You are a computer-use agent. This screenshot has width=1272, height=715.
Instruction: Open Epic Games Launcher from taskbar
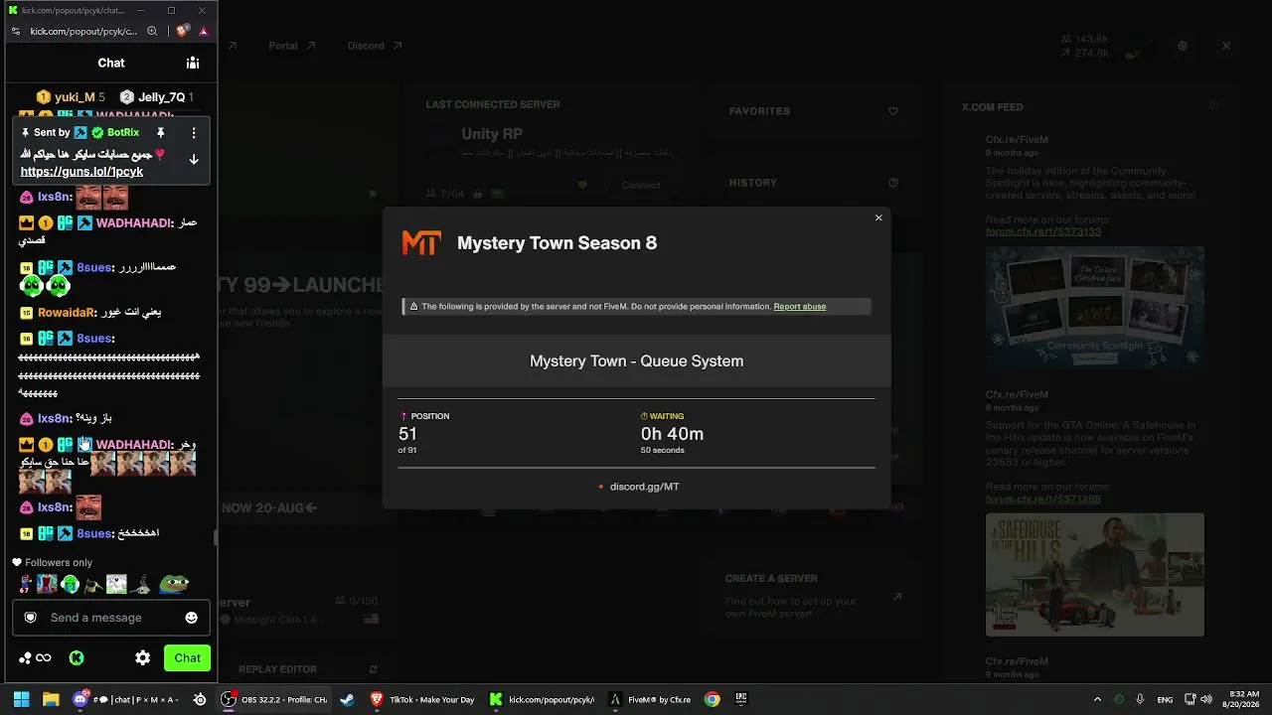(x=741, y=699)
